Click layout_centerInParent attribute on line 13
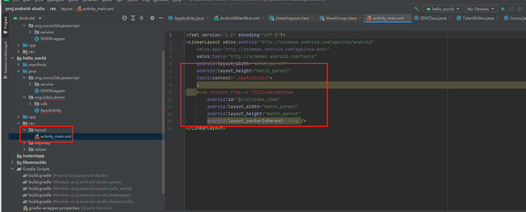 (254, 121)
